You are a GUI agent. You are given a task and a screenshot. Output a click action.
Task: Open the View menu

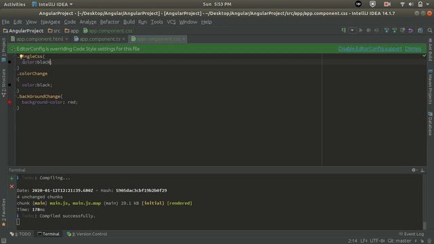click(31, 22)
